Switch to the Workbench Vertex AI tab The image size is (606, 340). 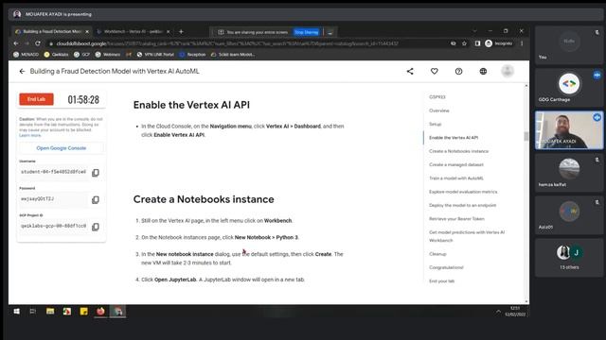coord(133,31)
